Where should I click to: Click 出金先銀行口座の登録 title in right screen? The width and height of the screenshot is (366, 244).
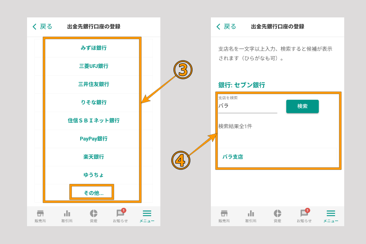[278, 27]
